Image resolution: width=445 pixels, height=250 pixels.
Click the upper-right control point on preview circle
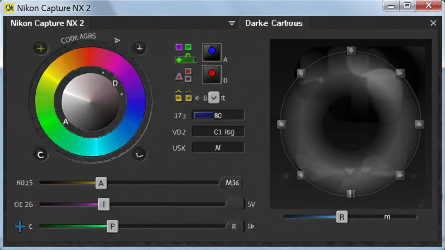(400, 73)
